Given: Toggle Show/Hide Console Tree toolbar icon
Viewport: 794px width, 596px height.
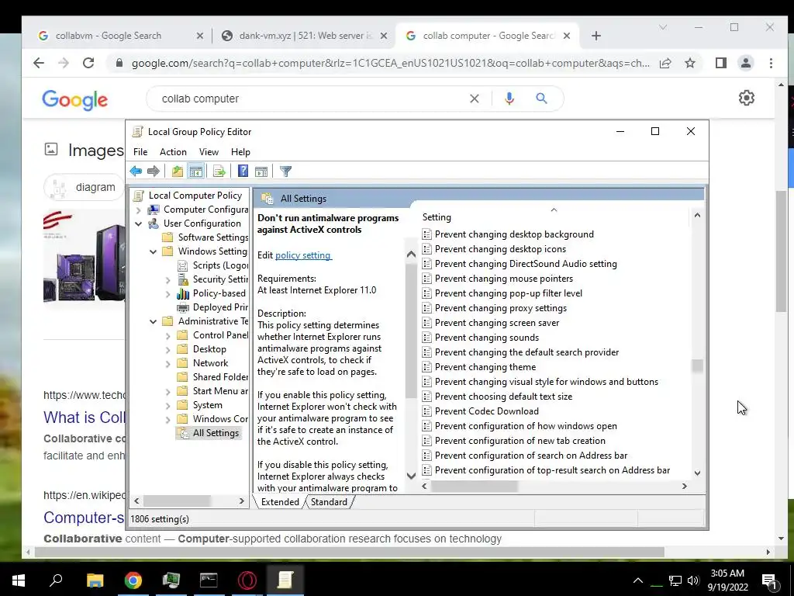Looking at the screenshot, I should (x=196, y=172).
